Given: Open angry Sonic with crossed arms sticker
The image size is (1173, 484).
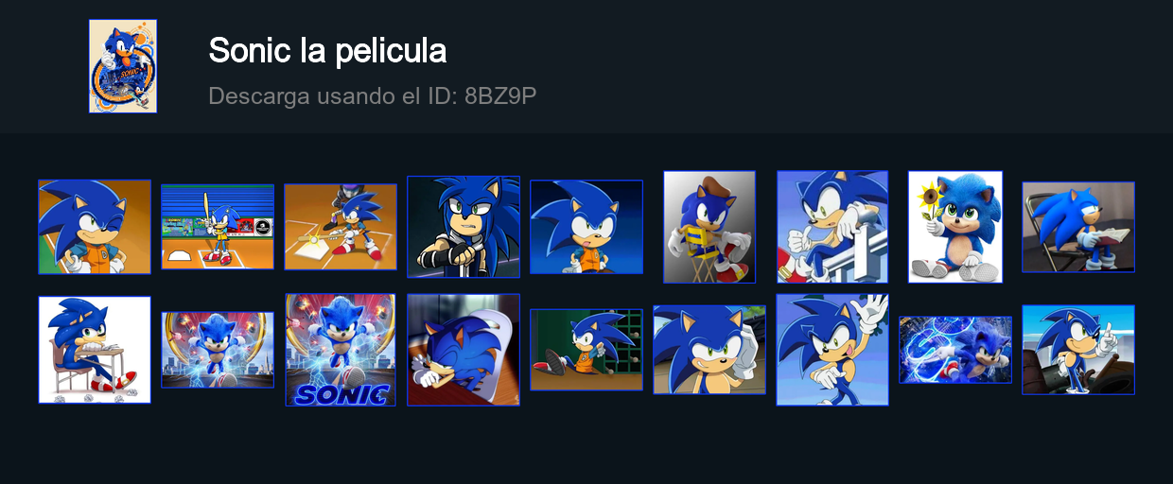Looking at the screenshot, I should pyautogui.click(x=464, y=227).
